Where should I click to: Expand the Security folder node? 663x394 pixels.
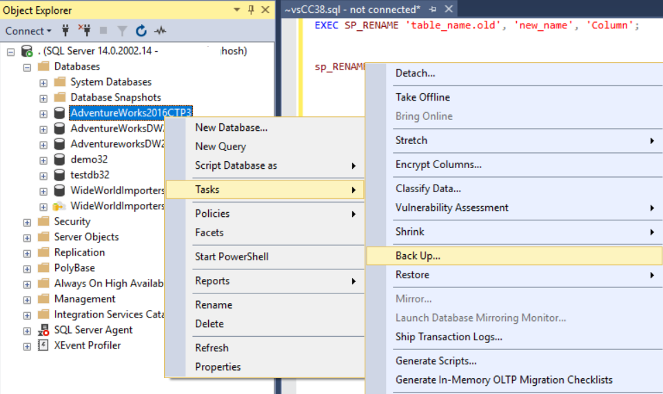27,222
